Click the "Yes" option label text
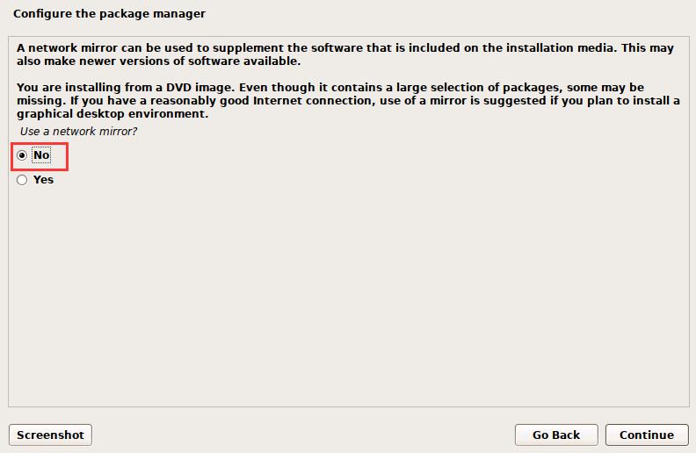696x453 pixels. (43, 180)
